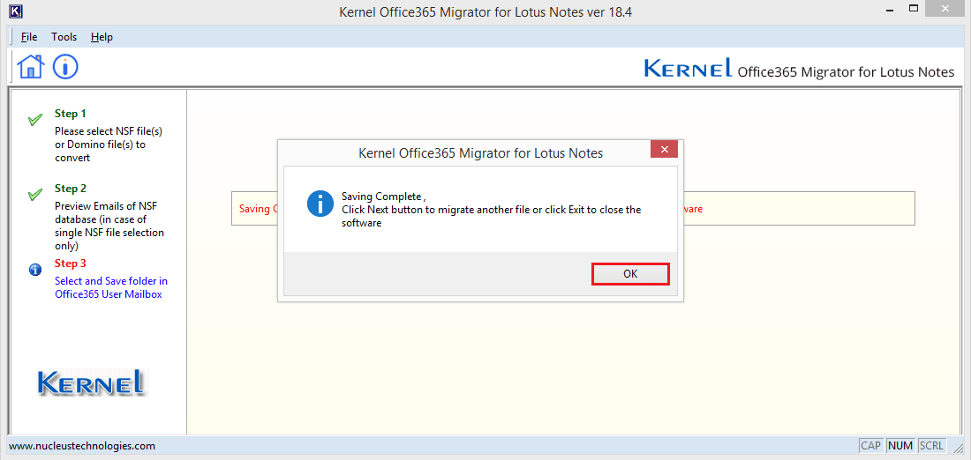Click 'Preview Emails of NSF database' description
The height and width of the screenshot is (460, 971).
109,226
